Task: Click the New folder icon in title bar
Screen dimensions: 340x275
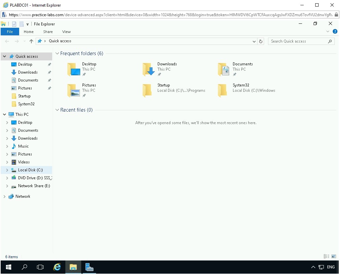Action: [x=21, y=24]
